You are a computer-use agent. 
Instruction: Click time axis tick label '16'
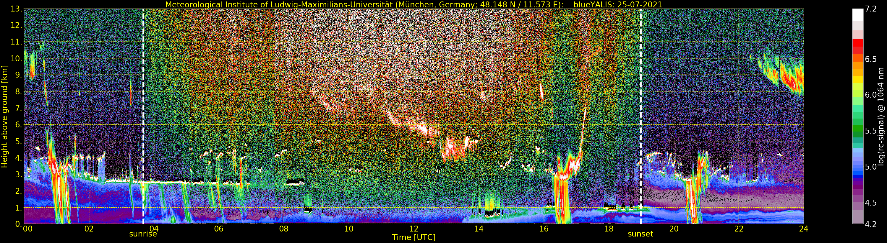click(544, 229)
